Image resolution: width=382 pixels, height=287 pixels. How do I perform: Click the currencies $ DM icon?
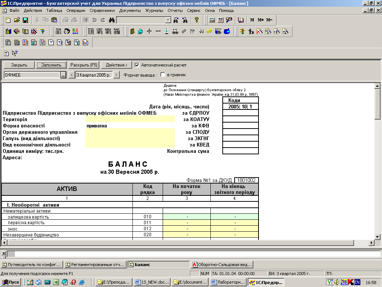pos(75,31)
